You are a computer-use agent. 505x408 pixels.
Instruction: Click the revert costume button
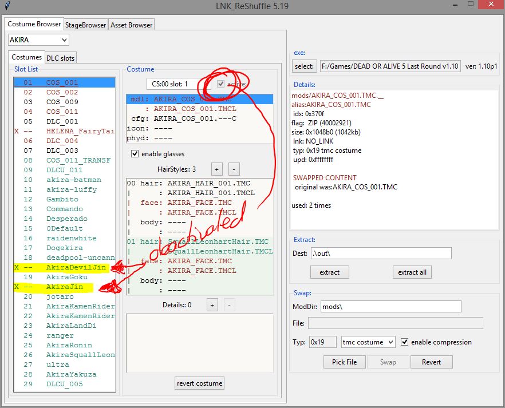pos(200,383)
